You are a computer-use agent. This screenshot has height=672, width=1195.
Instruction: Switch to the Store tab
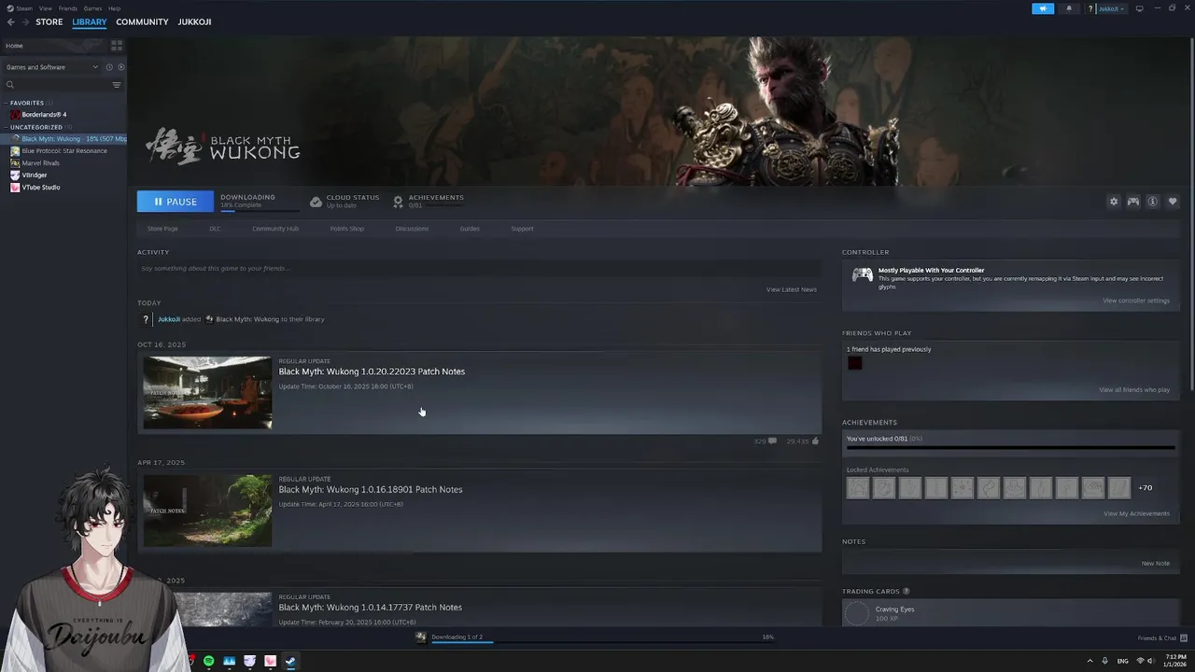49,21
